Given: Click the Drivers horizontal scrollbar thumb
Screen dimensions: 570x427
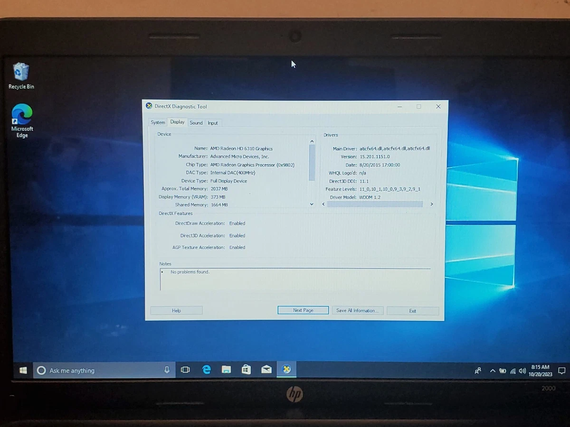Looking at the screenshot, I should tap(375, 204).
